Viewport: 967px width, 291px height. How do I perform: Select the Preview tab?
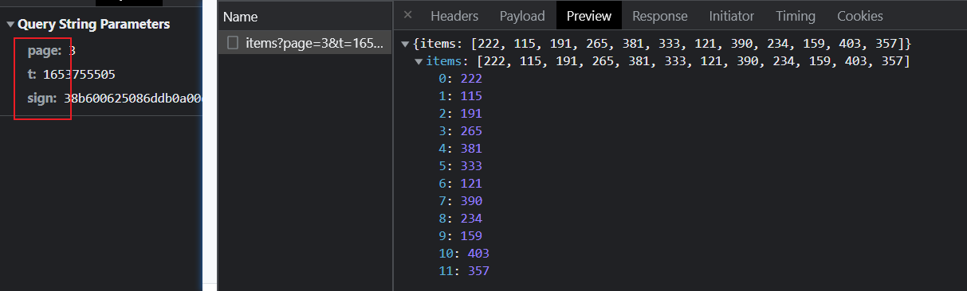[589, 16]
